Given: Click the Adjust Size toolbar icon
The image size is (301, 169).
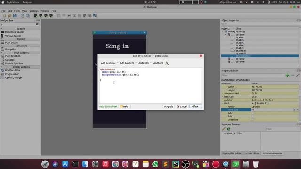Looking at the screenshot, I should click(95, 15).
